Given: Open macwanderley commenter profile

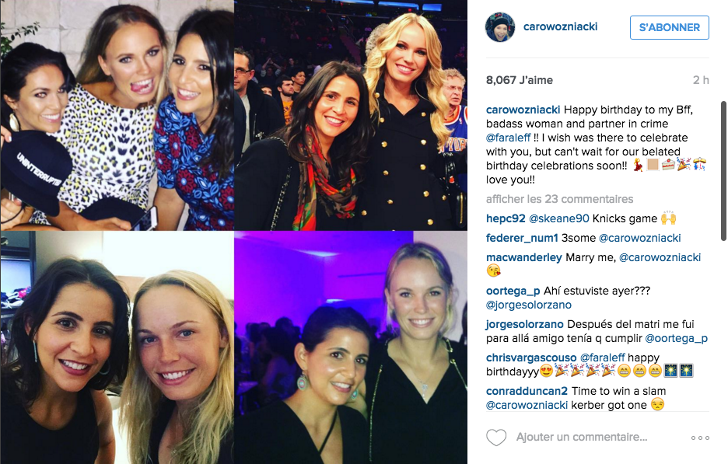Looking at the screenshot, I should [523, 257].
